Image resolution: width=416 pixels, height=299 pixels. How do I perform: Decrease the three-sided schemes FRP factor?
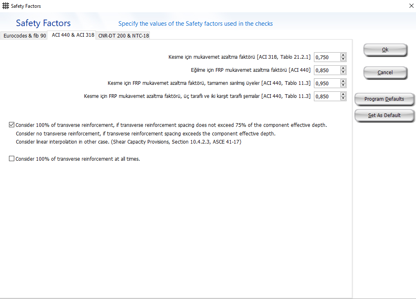[x=343, y=98]
